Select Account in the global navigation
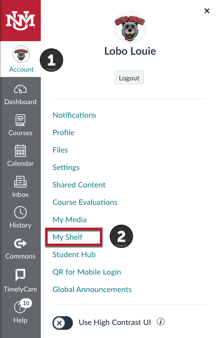 pyautogui.click(x=20, y=59)
